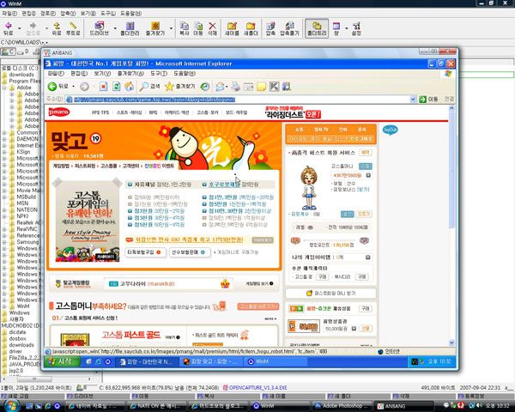515x412 pixels.
Task: Open Internet Explorer address bar dropdown
Action: click(413, 100)
